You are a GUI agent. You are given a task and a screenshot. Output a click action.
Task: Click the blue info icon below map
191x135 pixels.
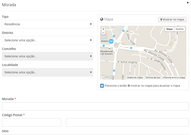coord(102,86)
